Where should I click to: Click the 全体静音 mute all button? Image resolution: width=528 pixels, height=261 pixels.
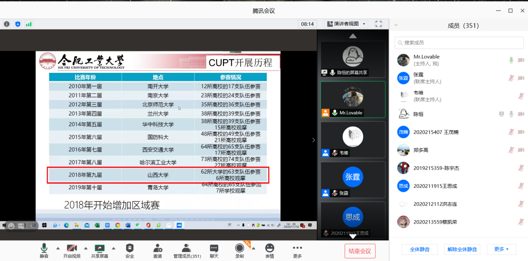tap(419, 249)
